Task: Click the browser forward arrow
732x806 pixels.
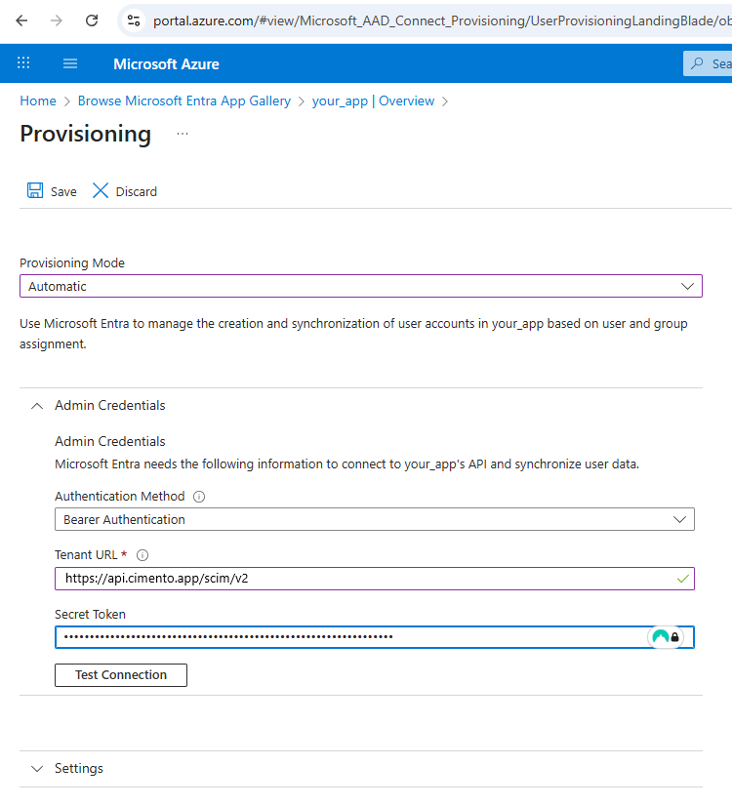Action: tap(57, 20)
